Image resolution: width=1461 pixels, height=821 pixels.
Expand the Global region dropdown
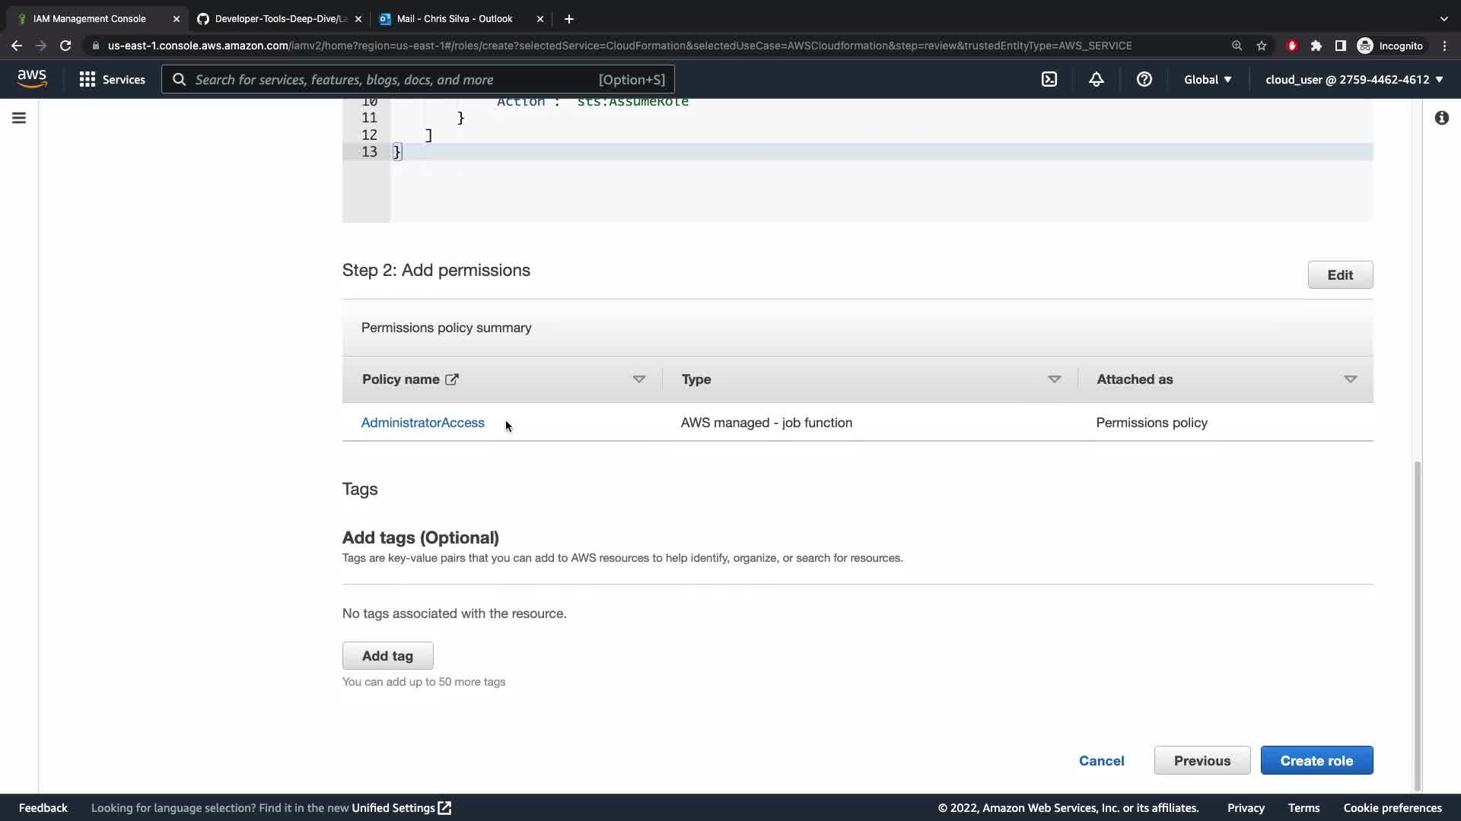point(1207,79)
